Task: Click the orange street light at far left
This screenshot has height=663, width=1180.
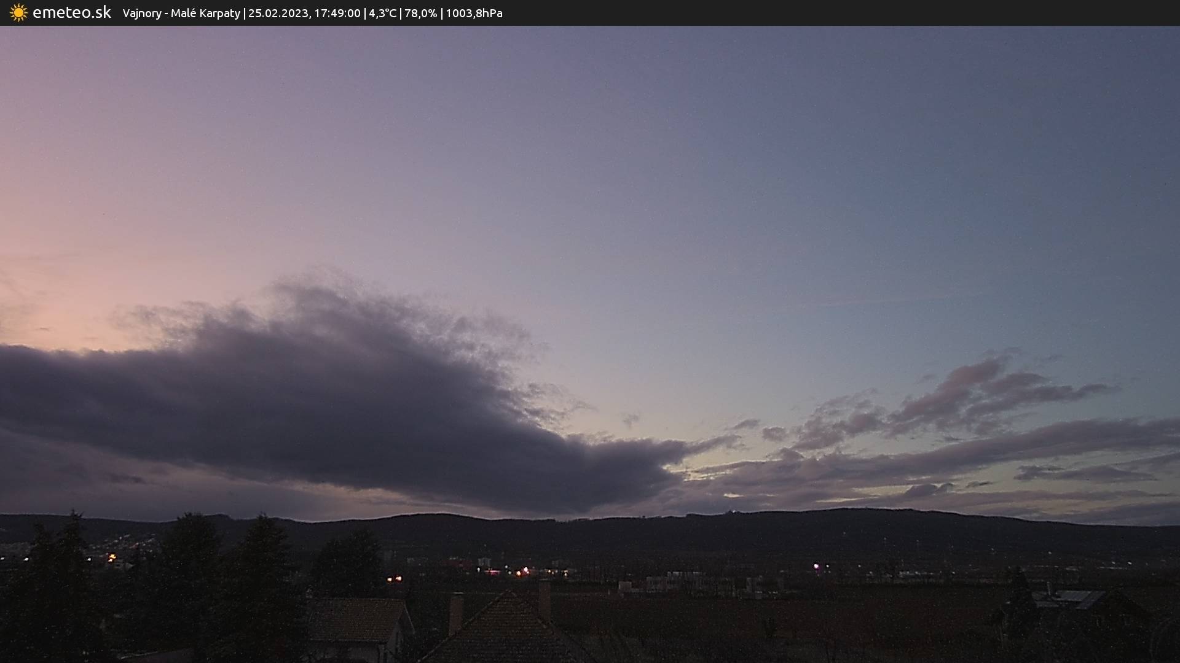Action: coord(111,557)
